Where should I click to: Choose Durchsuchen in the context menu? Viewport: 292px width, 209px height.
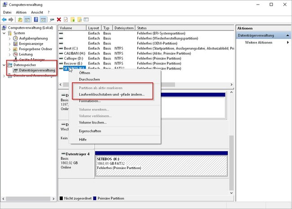pos(115,79)
